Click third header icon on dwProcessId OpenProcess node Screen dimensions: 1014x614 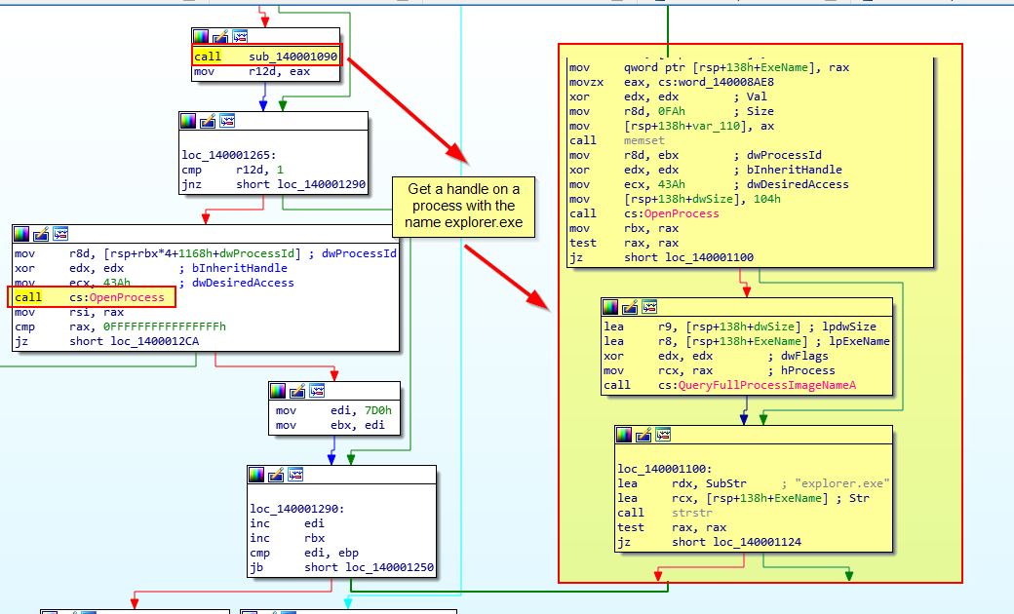pos(60,234)
